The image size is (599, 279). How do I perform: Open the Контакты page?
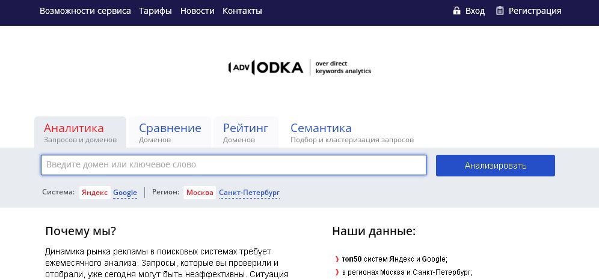(242, 11)
